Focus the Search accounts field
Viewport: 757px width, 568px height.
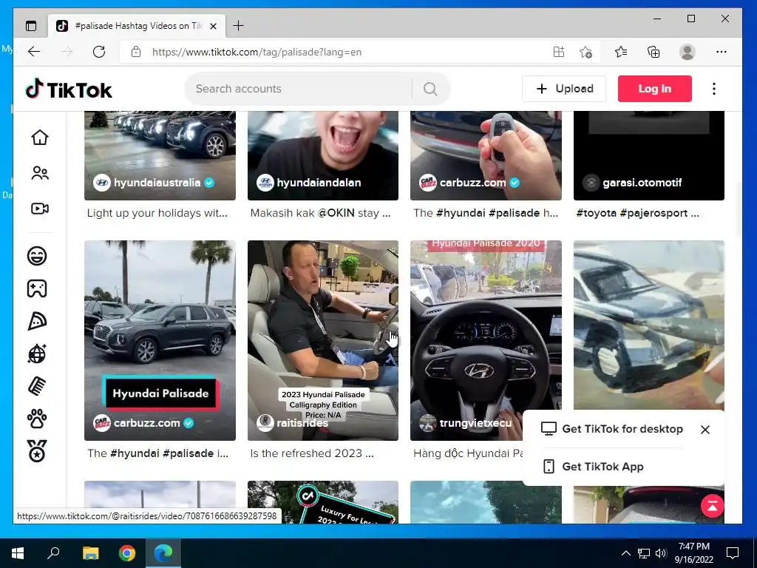coord(299,89)
